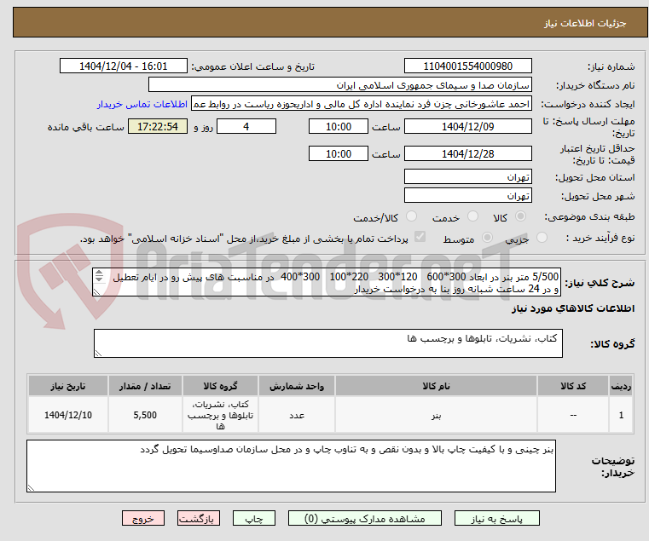Image resolution: width=649 pixels, height=541 pixels.
Task: Toggle the Islamic treasury payment checkbox
Action: click(x=420, y=237)
